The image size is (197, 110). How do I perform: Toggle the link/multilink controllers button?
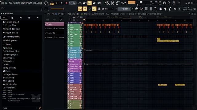(94, 9)
